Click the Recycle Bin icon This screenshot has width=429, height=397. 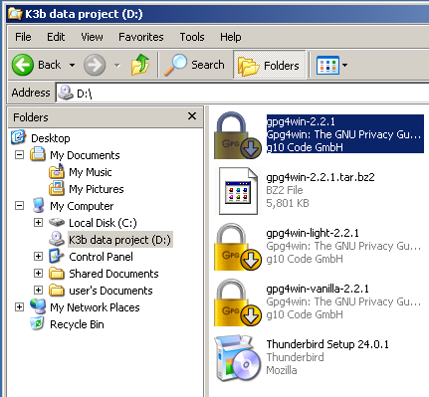pos(37,323)
